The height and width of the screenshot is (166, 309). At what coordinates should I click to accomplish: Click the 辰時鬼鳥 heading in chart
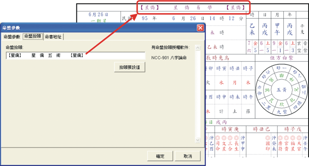[217, 58]
